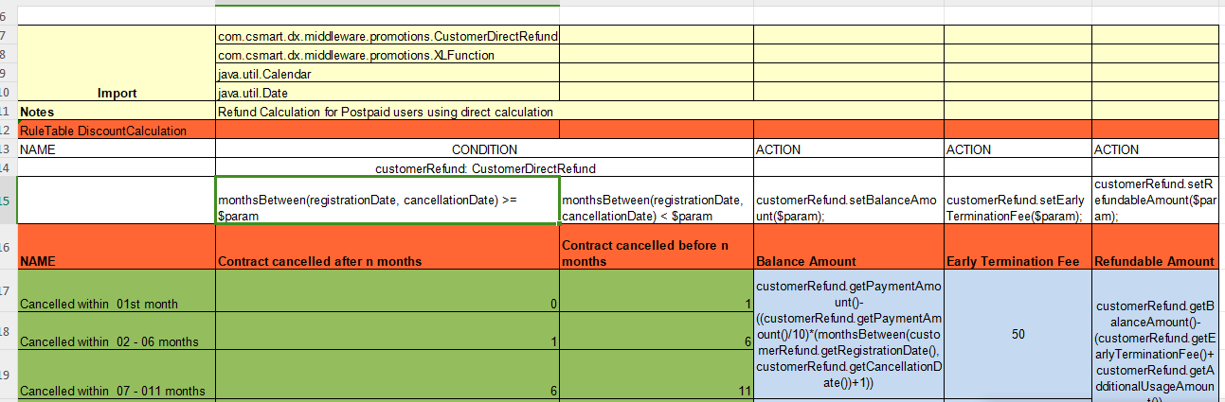Select the java.util.Calendar cell
The image size is (1225, 402).
pos(387,74)
